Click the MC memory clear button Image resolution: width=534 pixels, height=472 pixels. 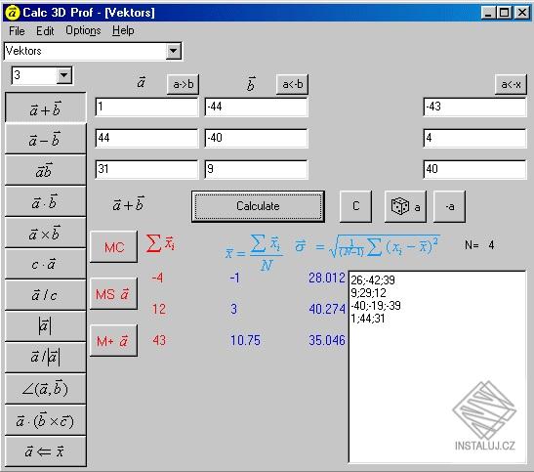pos(114,247)
